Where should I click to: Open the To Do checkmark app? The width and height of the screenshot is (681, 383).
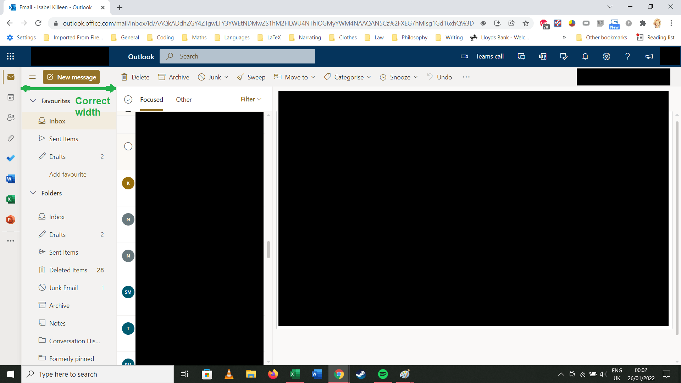click(x=11, y=158)
